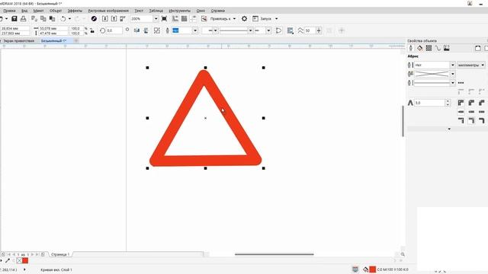Open the Transparency tab in Object Properties
Viewport: 488px width, 274px height.
(429, 48)
